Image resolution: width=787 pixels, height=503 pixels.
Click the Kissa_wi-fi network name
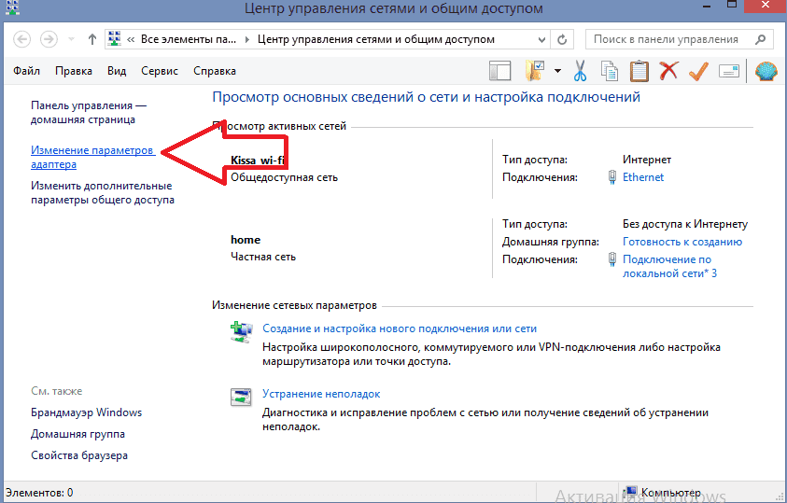258,161
